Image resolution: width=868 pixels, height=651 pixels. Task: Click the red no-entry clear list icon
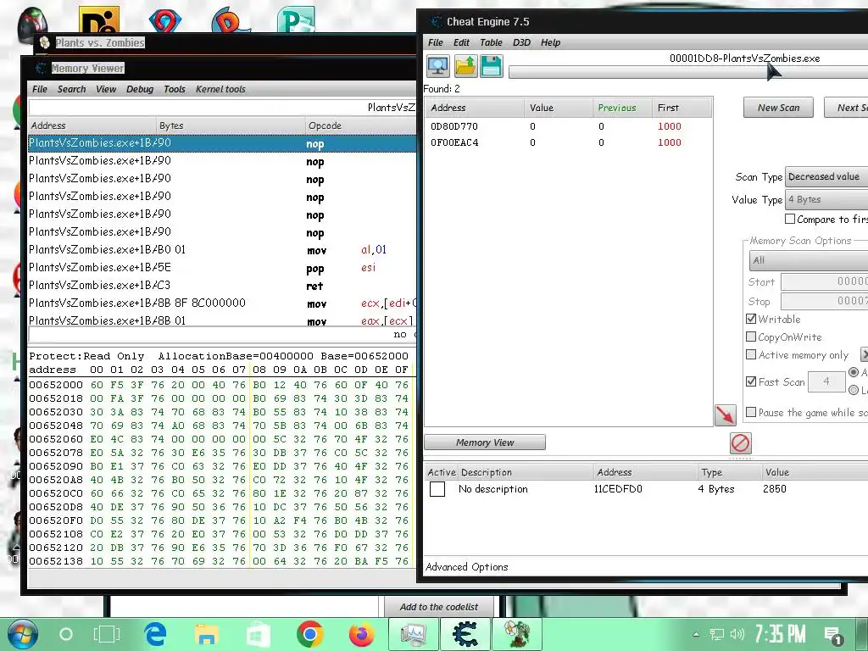(740, 442)
